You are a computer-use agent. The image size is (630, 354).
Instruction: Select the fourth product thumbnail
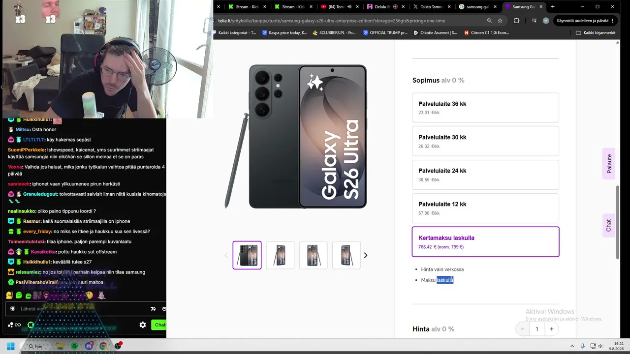(x=346, y=255)
